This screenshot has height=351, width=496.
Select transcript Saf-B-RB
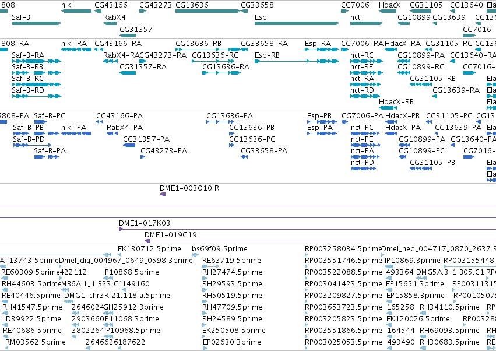pos(27,67)
